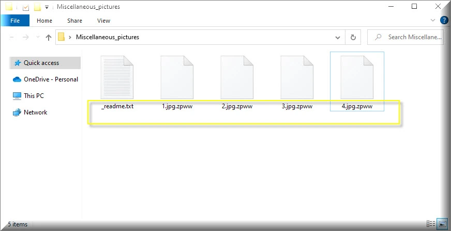Screen dimensions: 451x231
Task: Open the address bar history dropdown
Action: 338,37
